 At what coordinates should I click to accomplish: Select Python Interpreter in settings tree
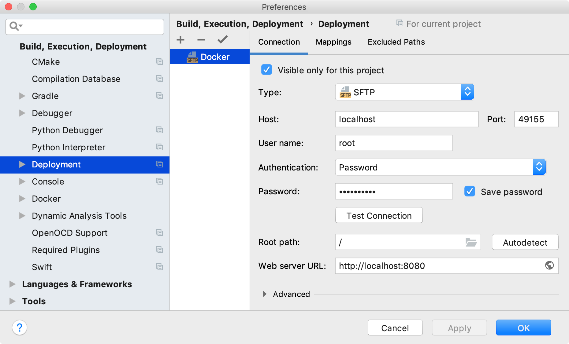(x=85, y=147)
